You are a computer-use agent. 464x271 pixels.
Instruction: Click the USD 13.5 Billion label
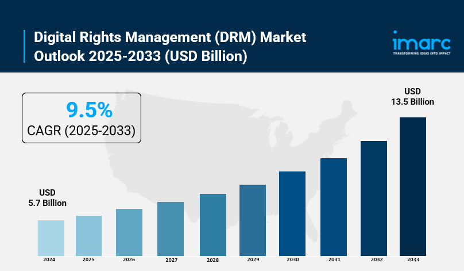[412, 96]
